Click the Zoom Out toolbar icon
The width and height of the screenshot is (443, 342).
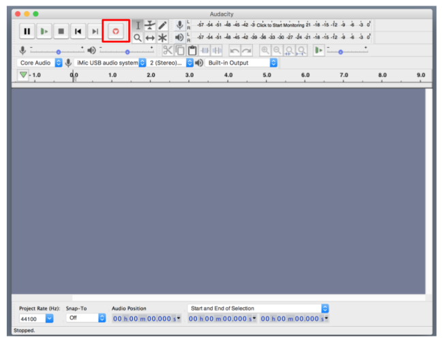tap(277, 50)
